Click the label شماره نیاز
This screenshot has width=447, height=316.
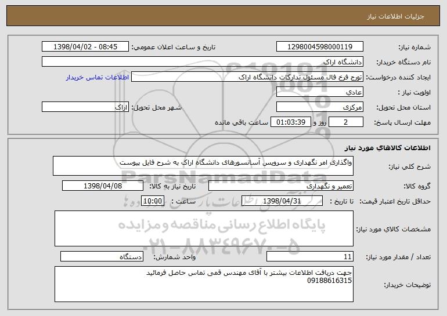(416, 47)
